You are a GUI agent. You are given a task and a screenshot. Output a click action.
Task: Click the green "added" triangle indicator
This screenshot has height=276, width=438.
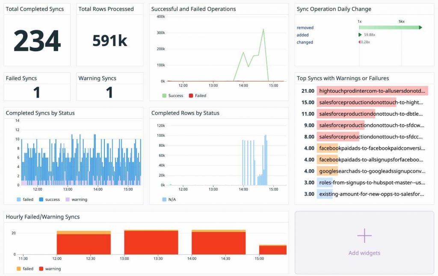(359, 35)
